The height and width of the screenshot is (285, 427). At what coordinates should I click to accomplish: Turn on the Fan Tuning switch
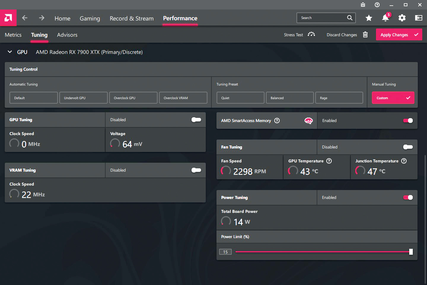click(408, 147)
